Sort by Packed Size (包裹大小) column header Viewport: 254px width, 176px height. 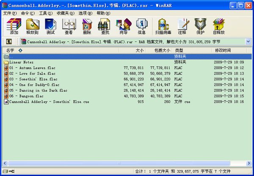coord(159,50)
